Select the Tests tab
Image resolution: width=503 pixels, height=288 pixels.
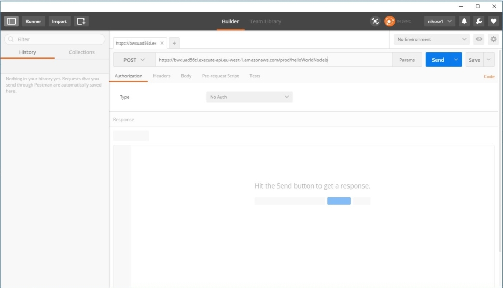(x=255, y=76)
